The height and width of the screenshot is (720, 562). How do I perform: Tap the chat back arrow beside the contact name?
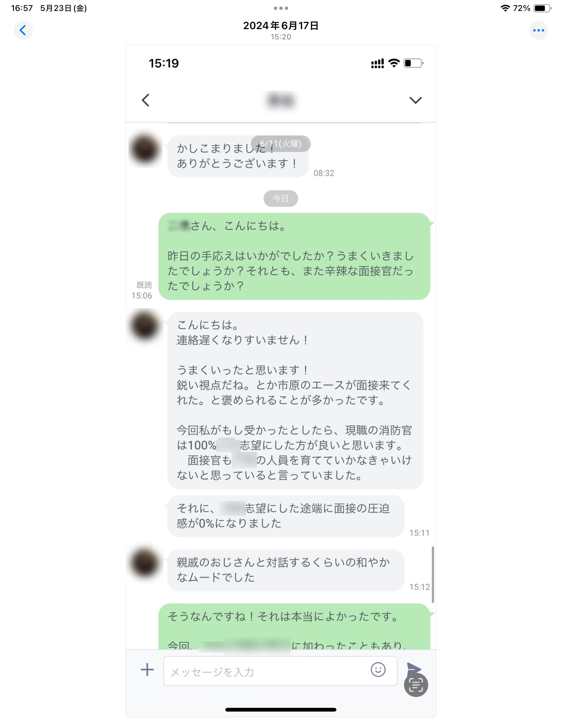[146, 100]
